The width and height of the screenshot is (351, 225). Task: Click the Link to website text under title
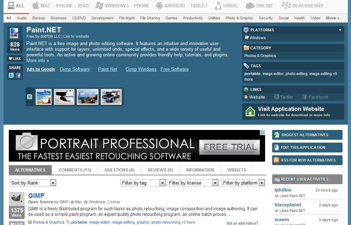click(76, 36)
